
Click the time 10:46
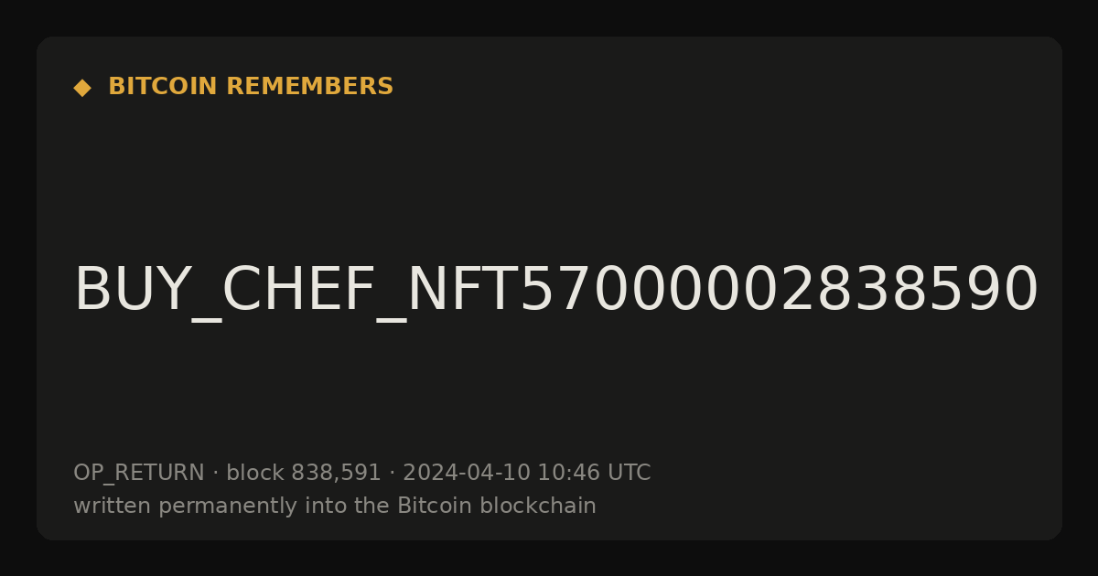568,473
